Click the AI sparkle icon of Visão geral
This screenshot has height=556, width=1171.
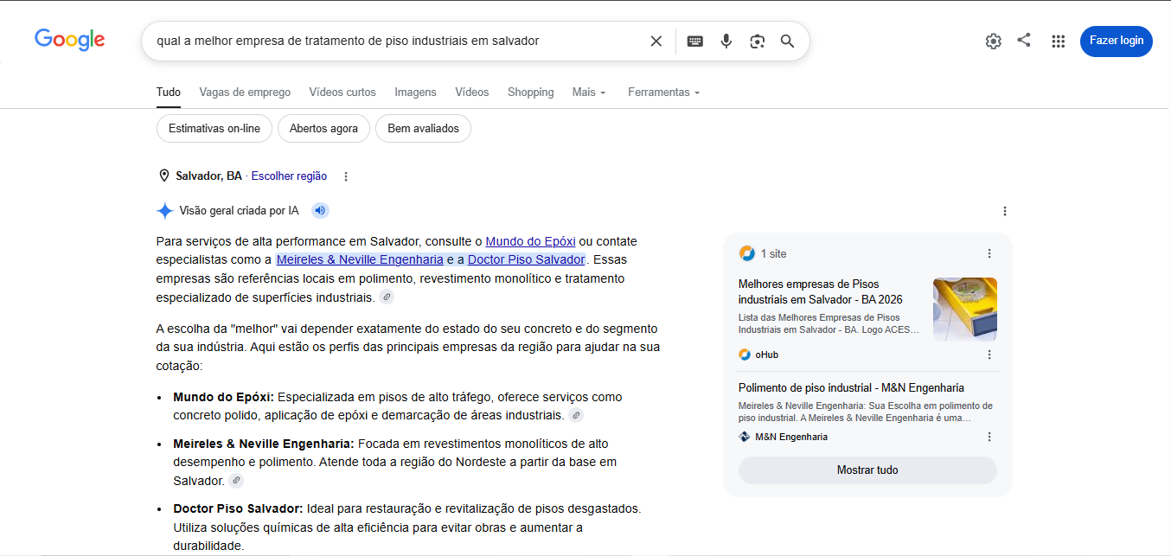(x=164, y=211)
